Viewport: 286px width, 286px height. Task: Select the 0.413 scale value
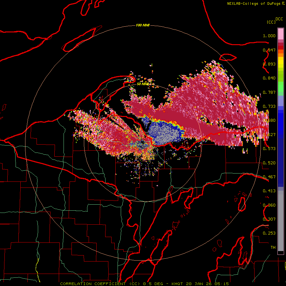tap(269, 191)
